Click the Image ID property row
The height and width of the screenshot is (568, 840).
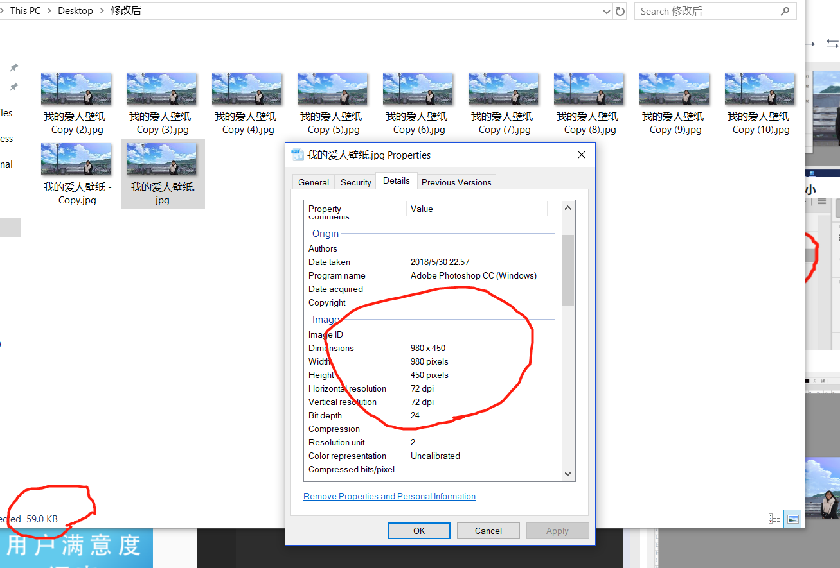point(431,334)
